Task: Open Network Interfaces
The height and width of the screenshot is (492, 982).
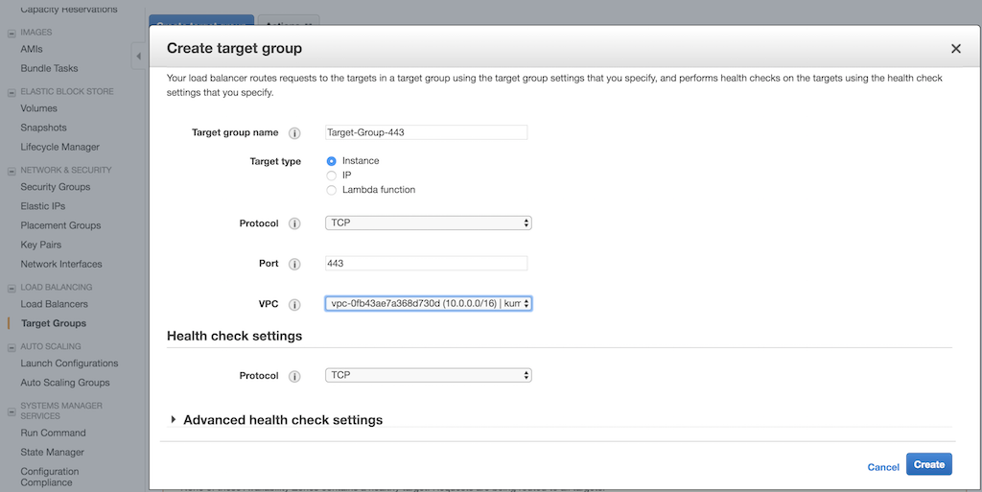Action: [61, 264]
